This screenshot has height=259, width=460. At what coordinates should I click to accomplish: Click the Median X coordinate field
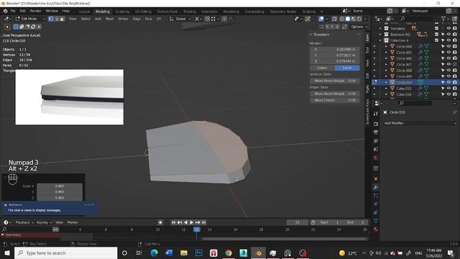click(335, 50)
